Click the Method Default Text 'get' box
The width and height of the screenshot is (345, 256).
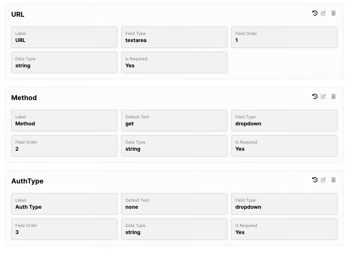point(174,121)
